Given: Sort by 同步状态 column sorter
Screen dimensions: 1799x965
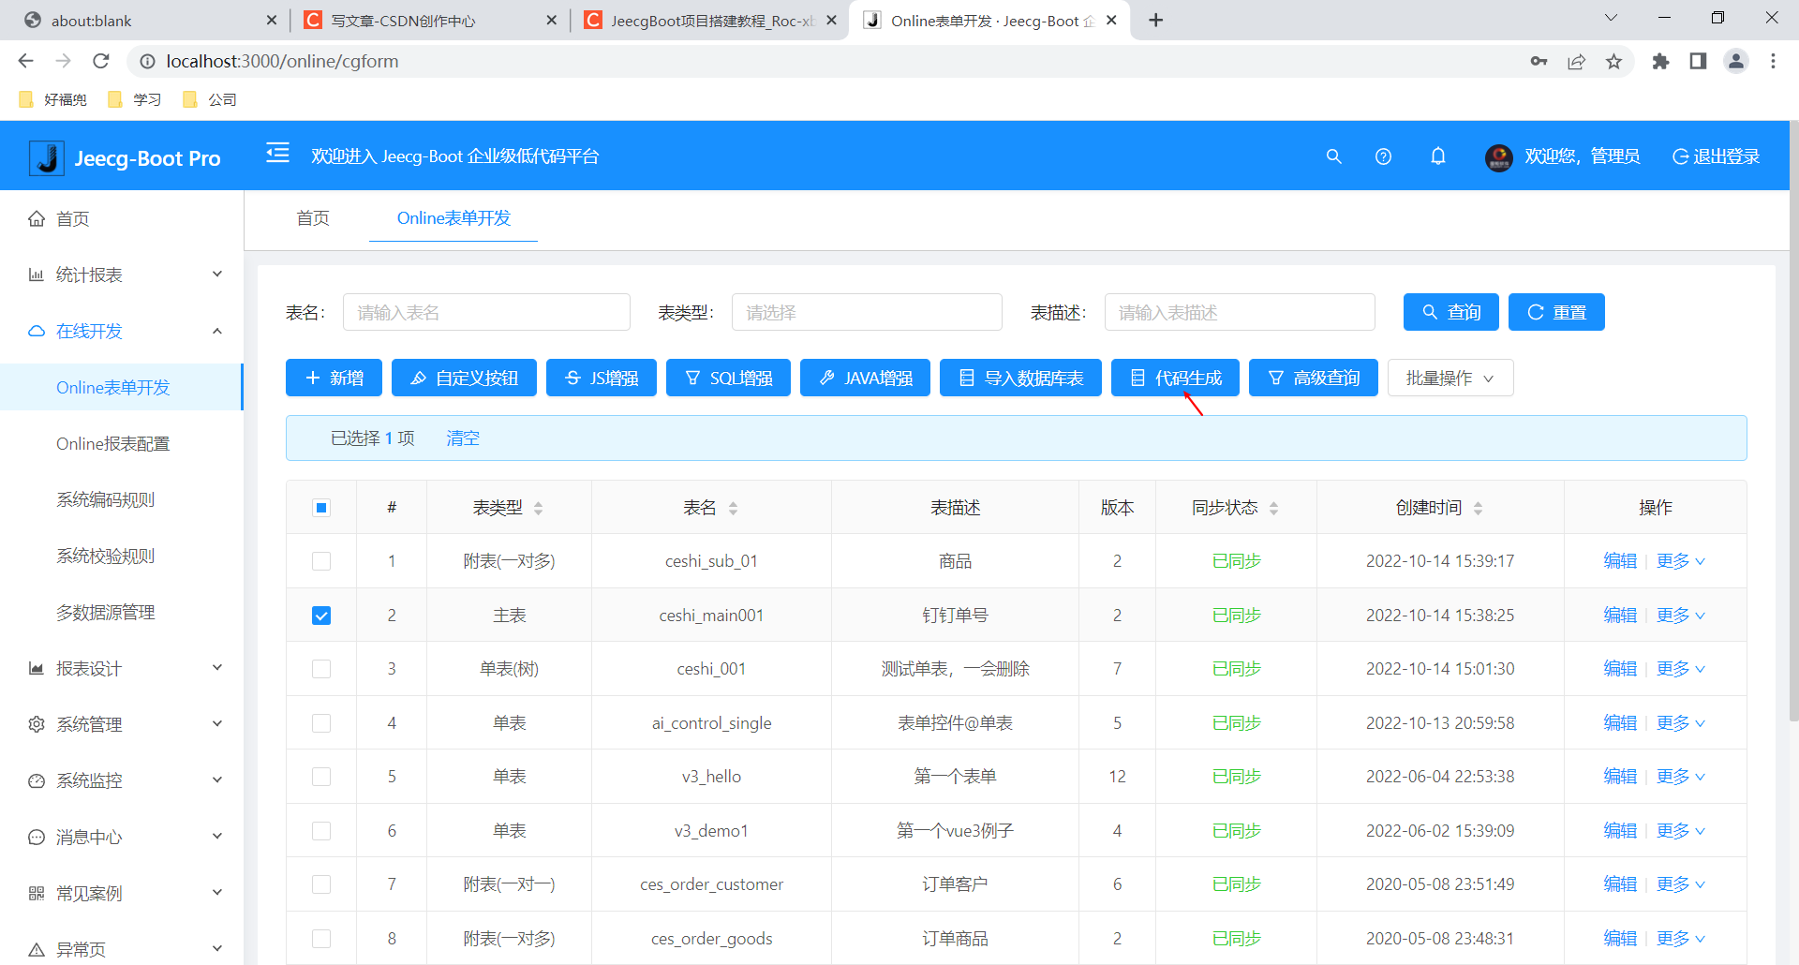Looking at the screenshot, I should click(1273, 508).
